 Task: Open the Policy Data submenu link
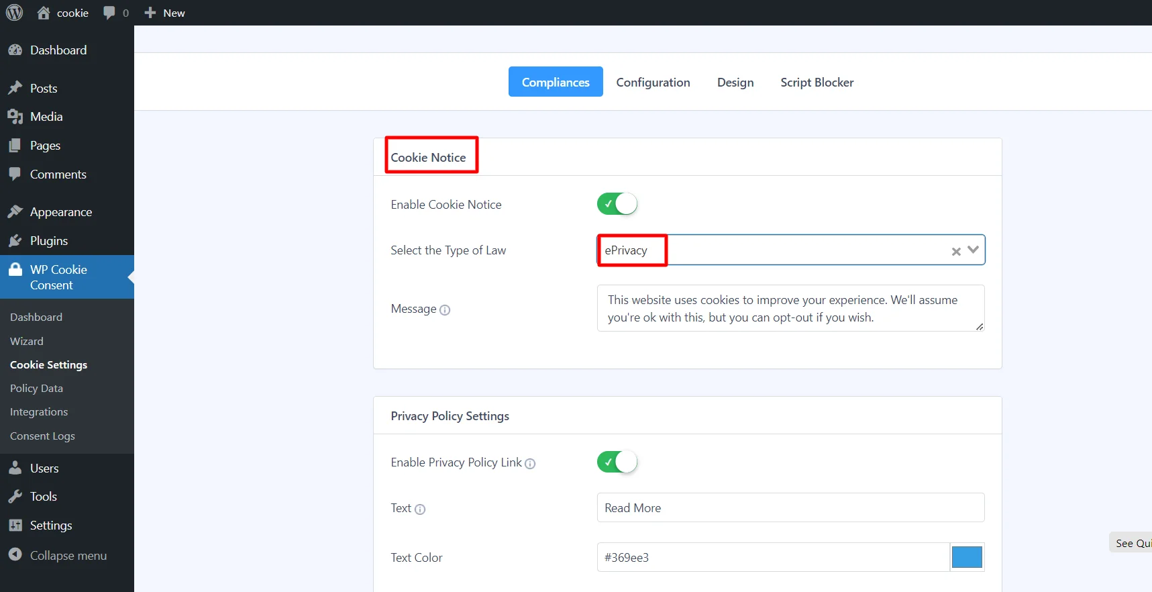36,388
